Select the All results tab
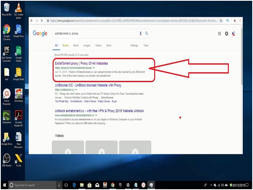The height and width of the screenshot is (190, 253). pos(56,46)
